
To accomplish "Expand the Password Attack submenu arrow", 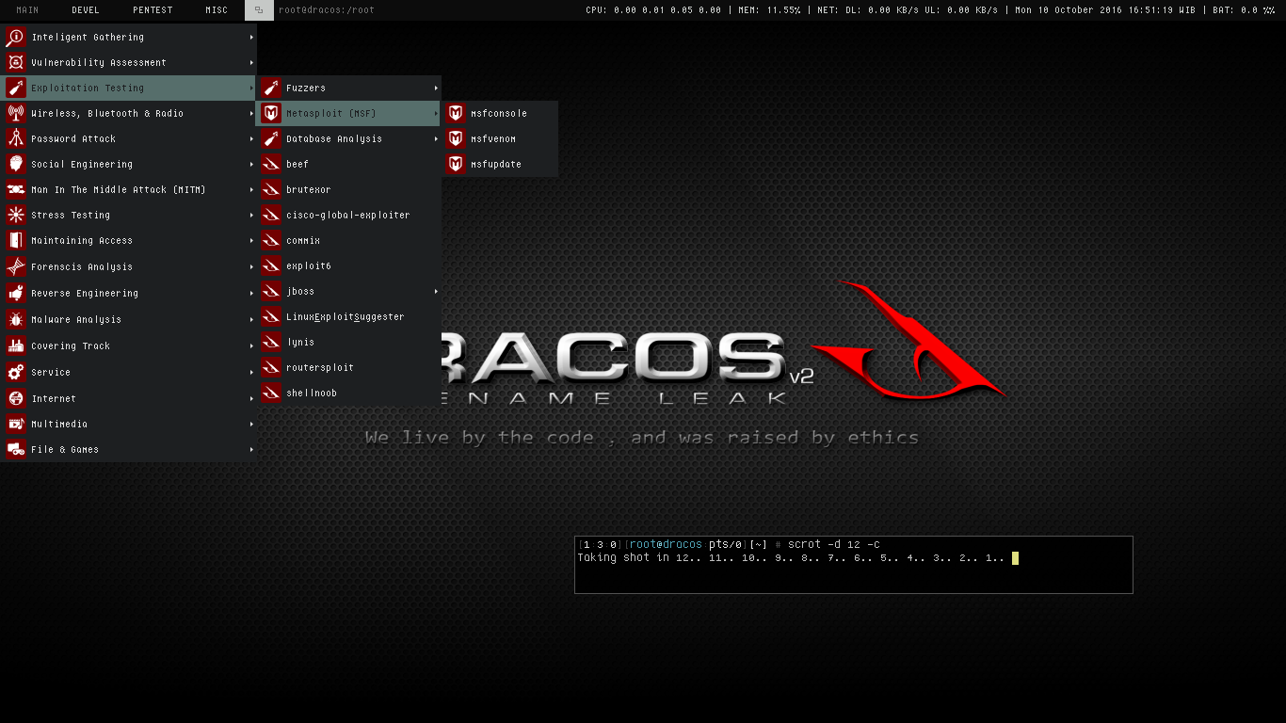I will tap(251, 138).
